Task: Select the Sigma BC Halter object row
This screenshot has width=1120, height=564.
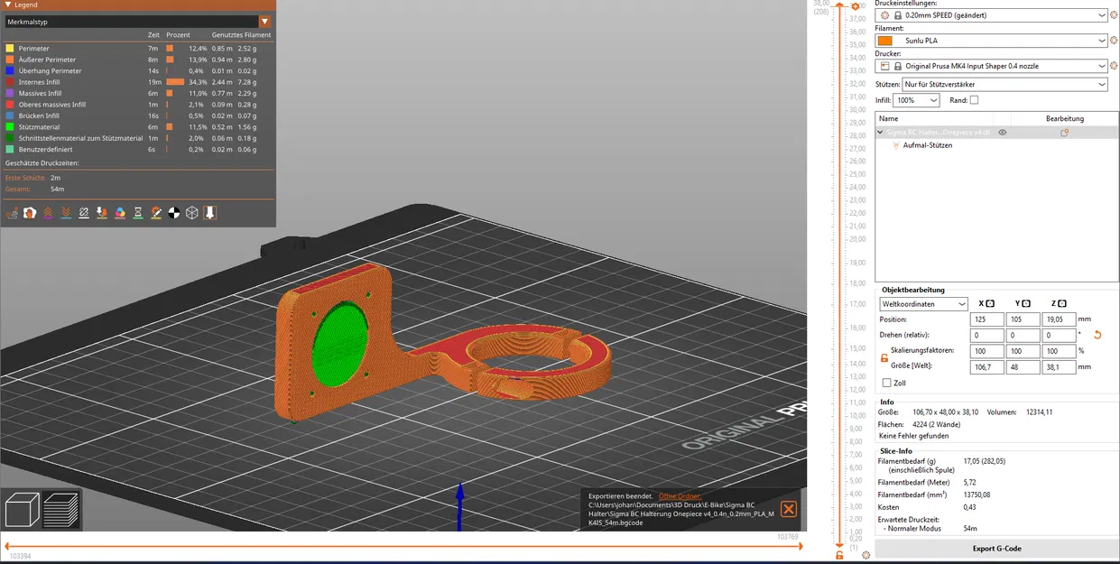Action: click(x=996, y=133)
